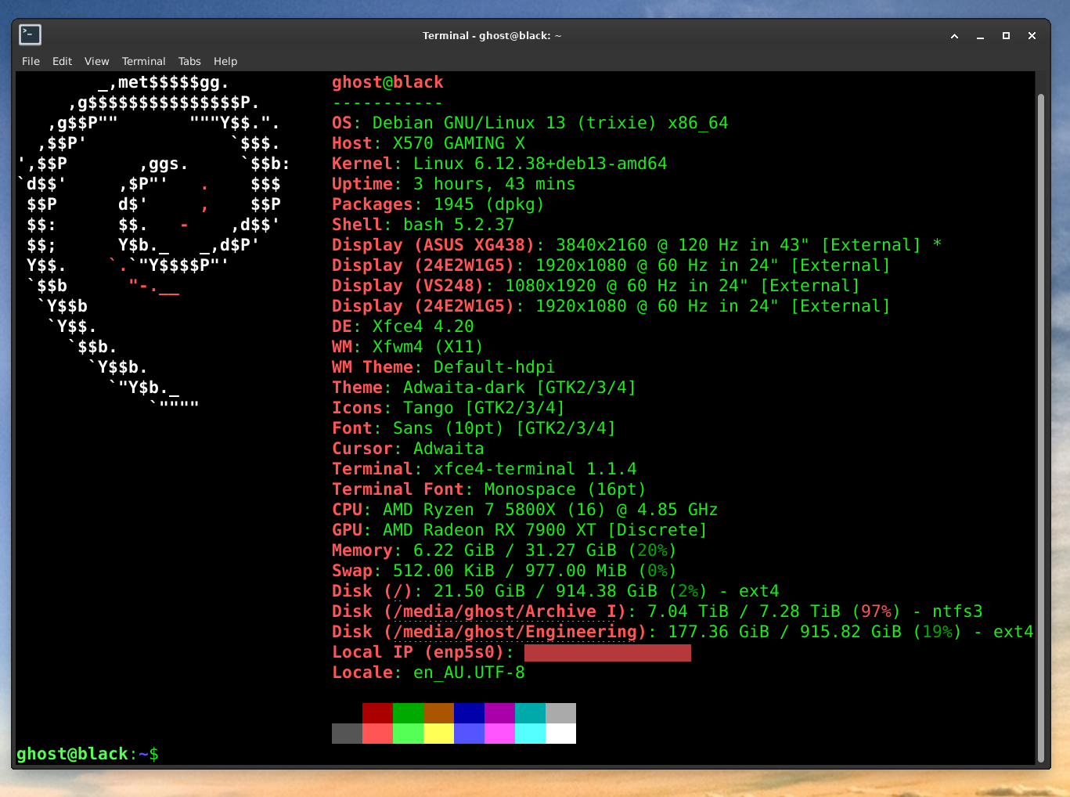The image size is (1070, 797).
Task: Click the ghost@black header in neofetch output
Action: coord(387,82)
